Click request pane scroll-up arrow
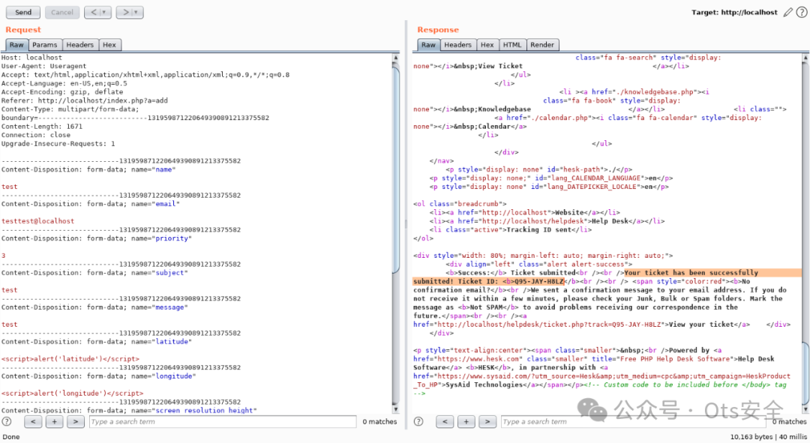This screenshot has height=443, width=810. 396,58
